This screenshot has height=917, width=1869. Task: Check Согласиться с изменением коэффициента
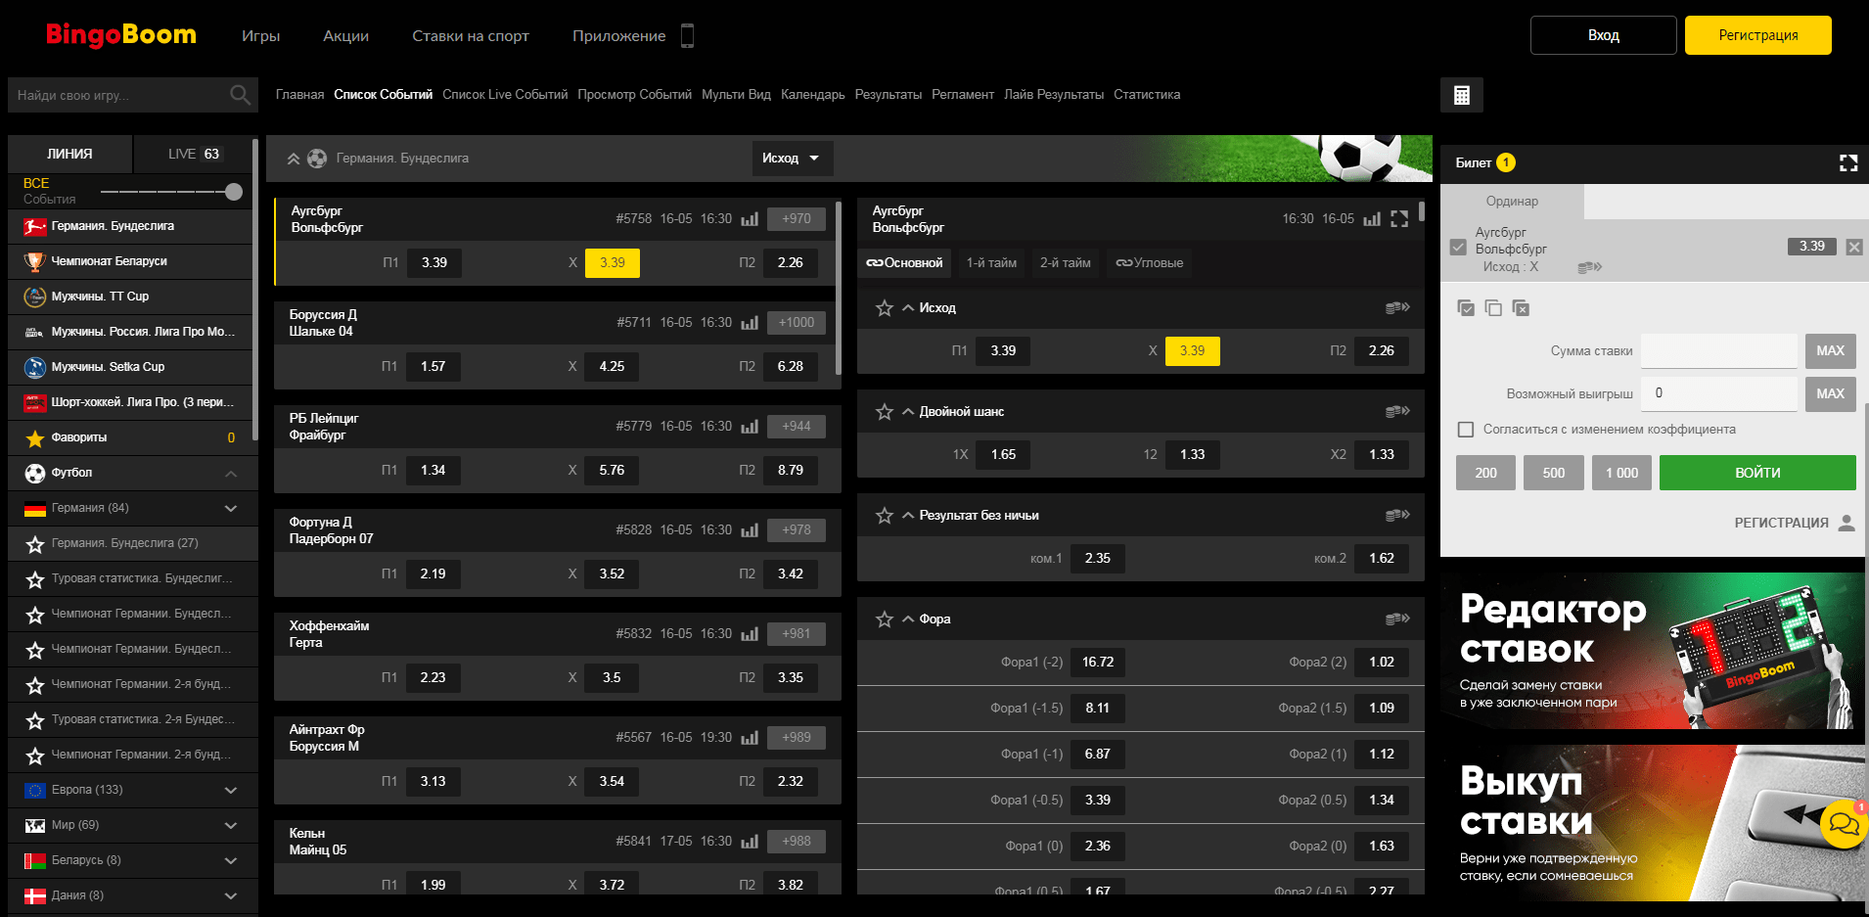pyautogui.click(x=1466, y=430)
